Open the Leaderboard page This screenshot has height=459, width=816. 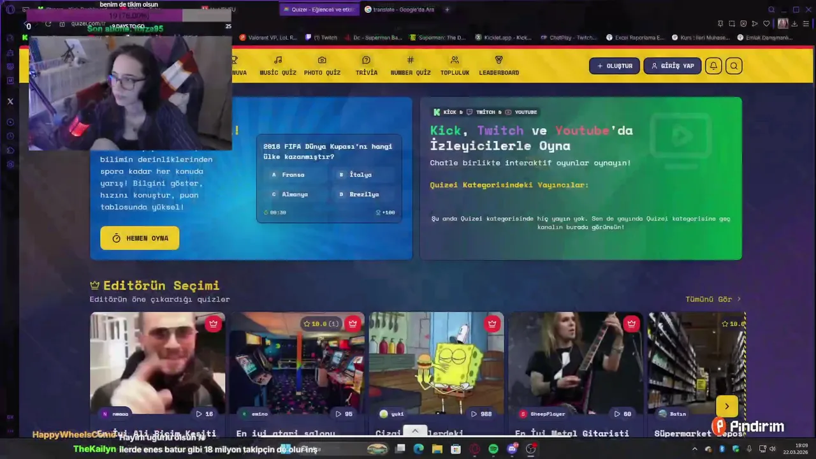tap(499, 66)
